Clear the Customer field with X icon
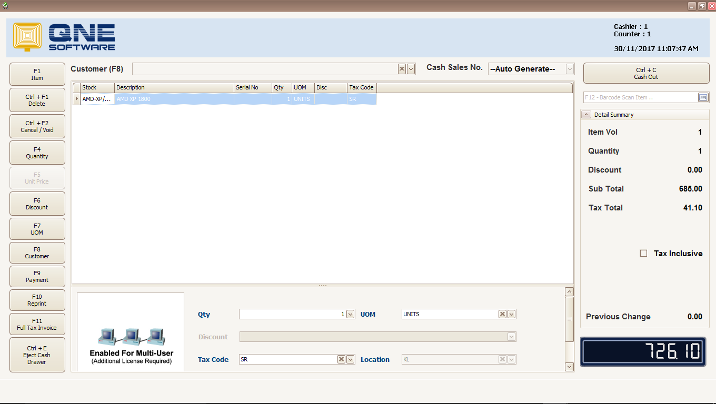This screenshot has height=404, width=716. [x=402, y=69]
